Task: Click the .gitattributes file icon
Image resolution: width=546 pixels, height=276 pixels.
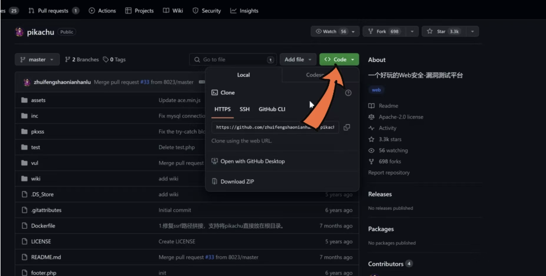Action: pyautogui.click(x=24, y=210)
